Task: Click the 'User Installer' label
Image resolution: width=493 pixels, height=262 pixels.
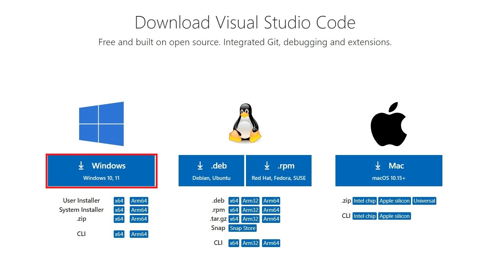Action: 82,200
